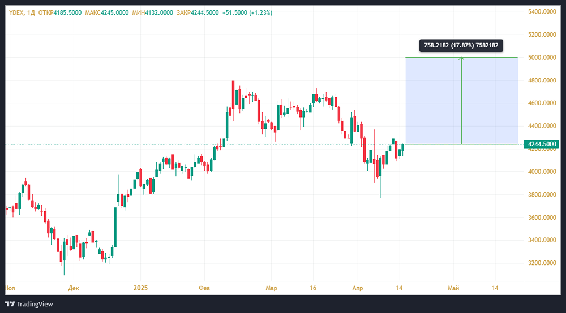
Task: Click the 2025 label on time axis
Action: pyautogui.click(x=140, y=288)
